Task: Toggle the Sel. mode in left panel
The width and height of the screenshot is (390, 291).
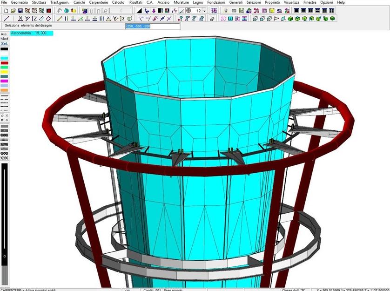Action: (4, 44)
